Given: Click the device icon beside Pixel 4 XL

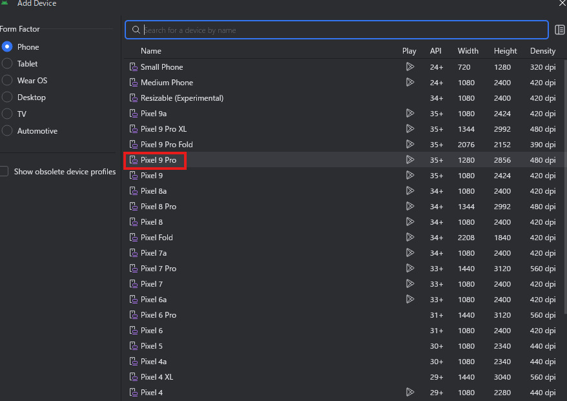Looking at the screenshot, I should (134, 376).
